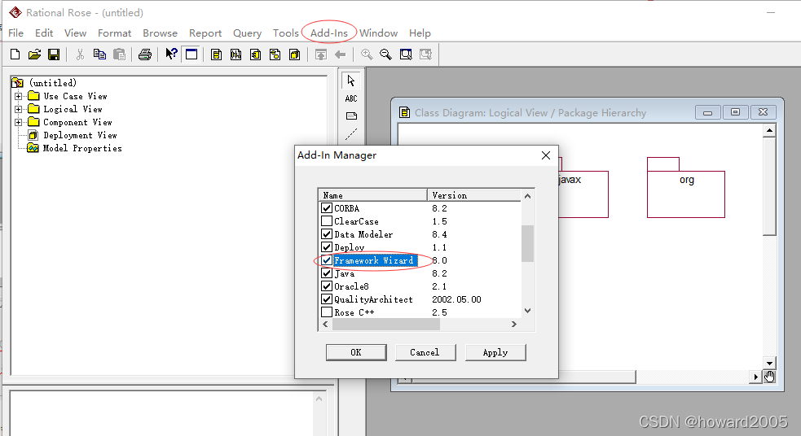
Task: Expand the Use Case View tree node
Action: [19, 96]
